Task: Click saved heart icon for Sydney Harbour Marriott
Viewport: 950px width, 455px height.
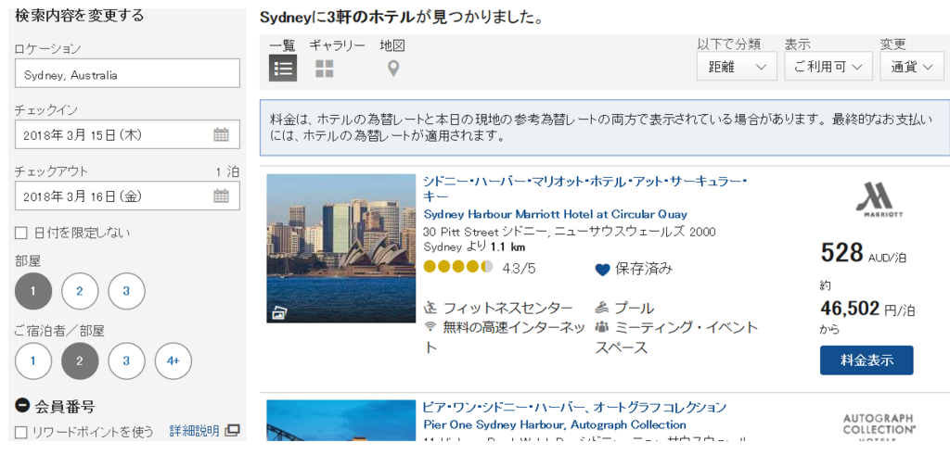Action: pos(602,270)
